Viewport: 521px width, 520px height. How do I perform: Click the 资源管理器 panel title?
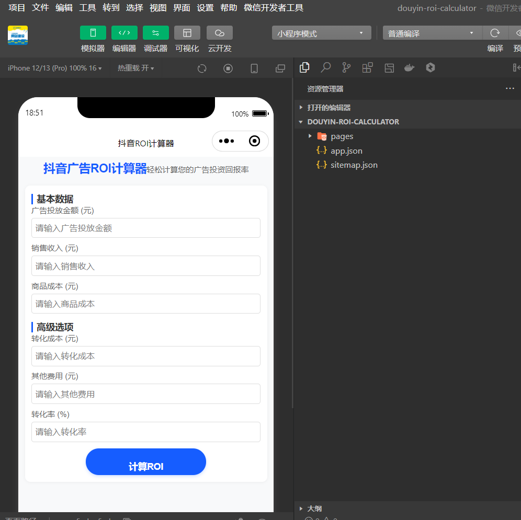pos(325,89)
